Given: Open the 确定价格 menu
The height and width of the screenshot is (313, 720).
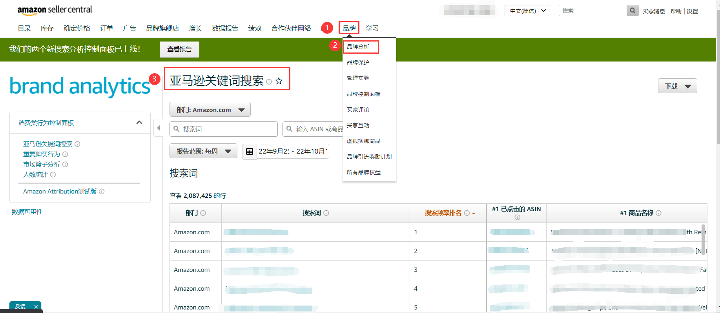Looking at the screenshot, I should [x=77, y=28].
